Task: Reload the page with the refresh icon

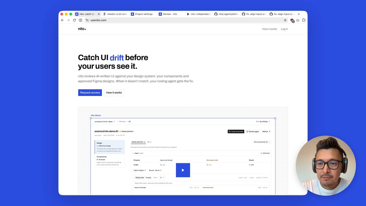Action: click(x=74, y=20)
